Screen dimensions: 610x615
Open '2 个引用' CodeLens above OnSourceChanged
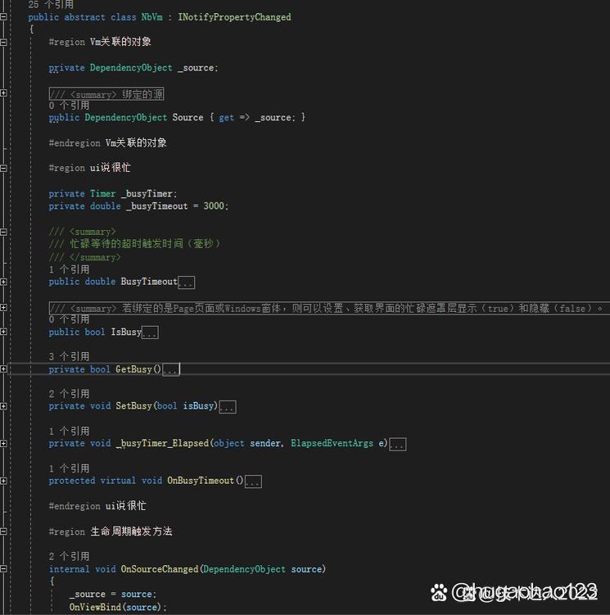(69, 556)
